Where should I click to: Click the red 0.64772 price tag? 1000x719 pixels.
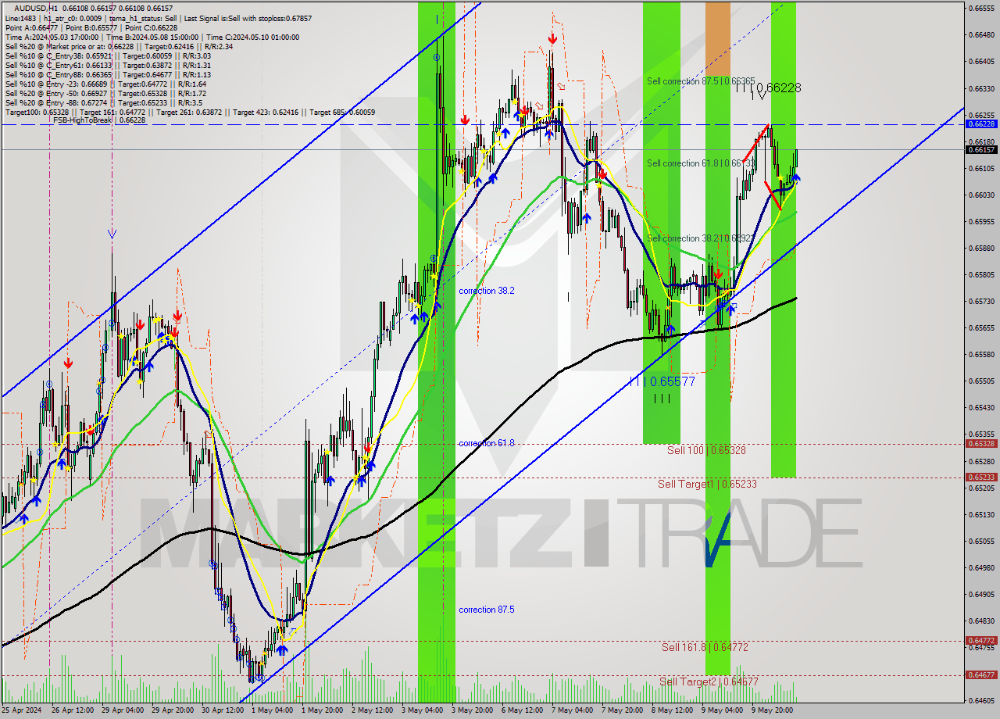point(981,640)
